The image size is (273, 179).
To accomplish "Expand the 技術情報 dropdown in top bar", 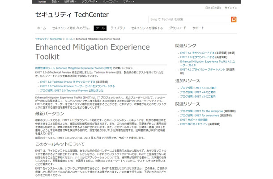I will [x=70, y=2].
